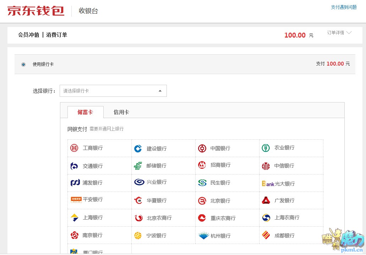Click the 南京银行 logo icon
The width and height of the screenshot is (366, 255).
75,235
